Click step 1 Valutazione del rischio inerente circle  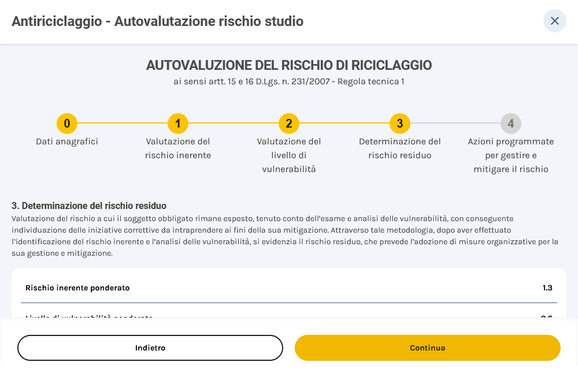[x=178, y=123]
